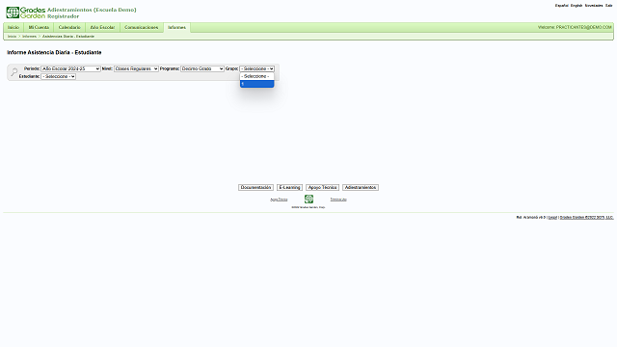Click the magnifying glass search icon
Viewport: 617px width, 347px height.
click(x=14, y=72)
